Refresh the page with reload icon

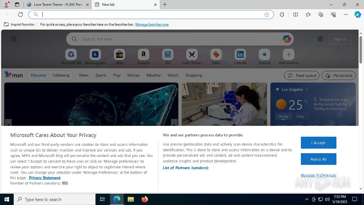pyautogui.click(x=20, y=15)
